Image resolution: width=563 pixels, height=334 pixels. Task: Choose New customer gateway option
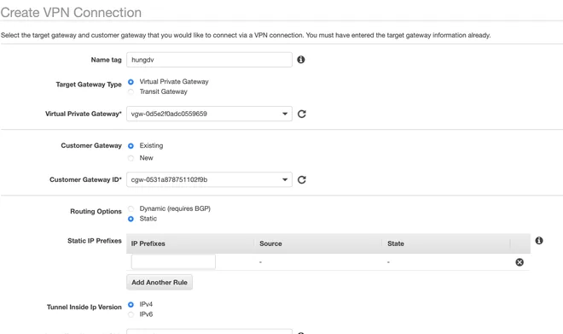tap(131, 158)
